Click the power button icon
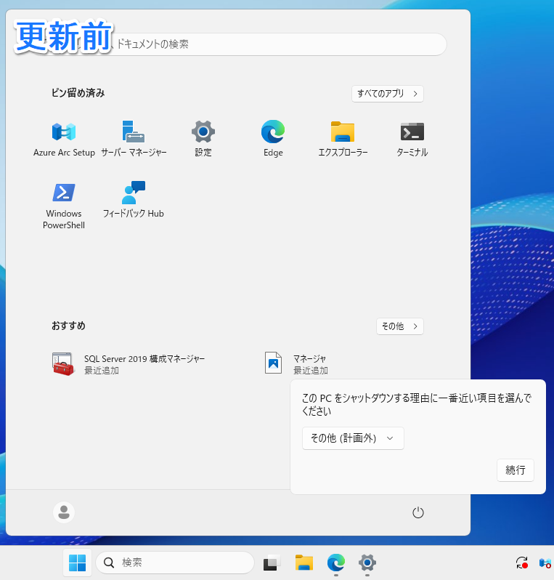Viewport: 554px width, 580px height. (x=417, y=512)
